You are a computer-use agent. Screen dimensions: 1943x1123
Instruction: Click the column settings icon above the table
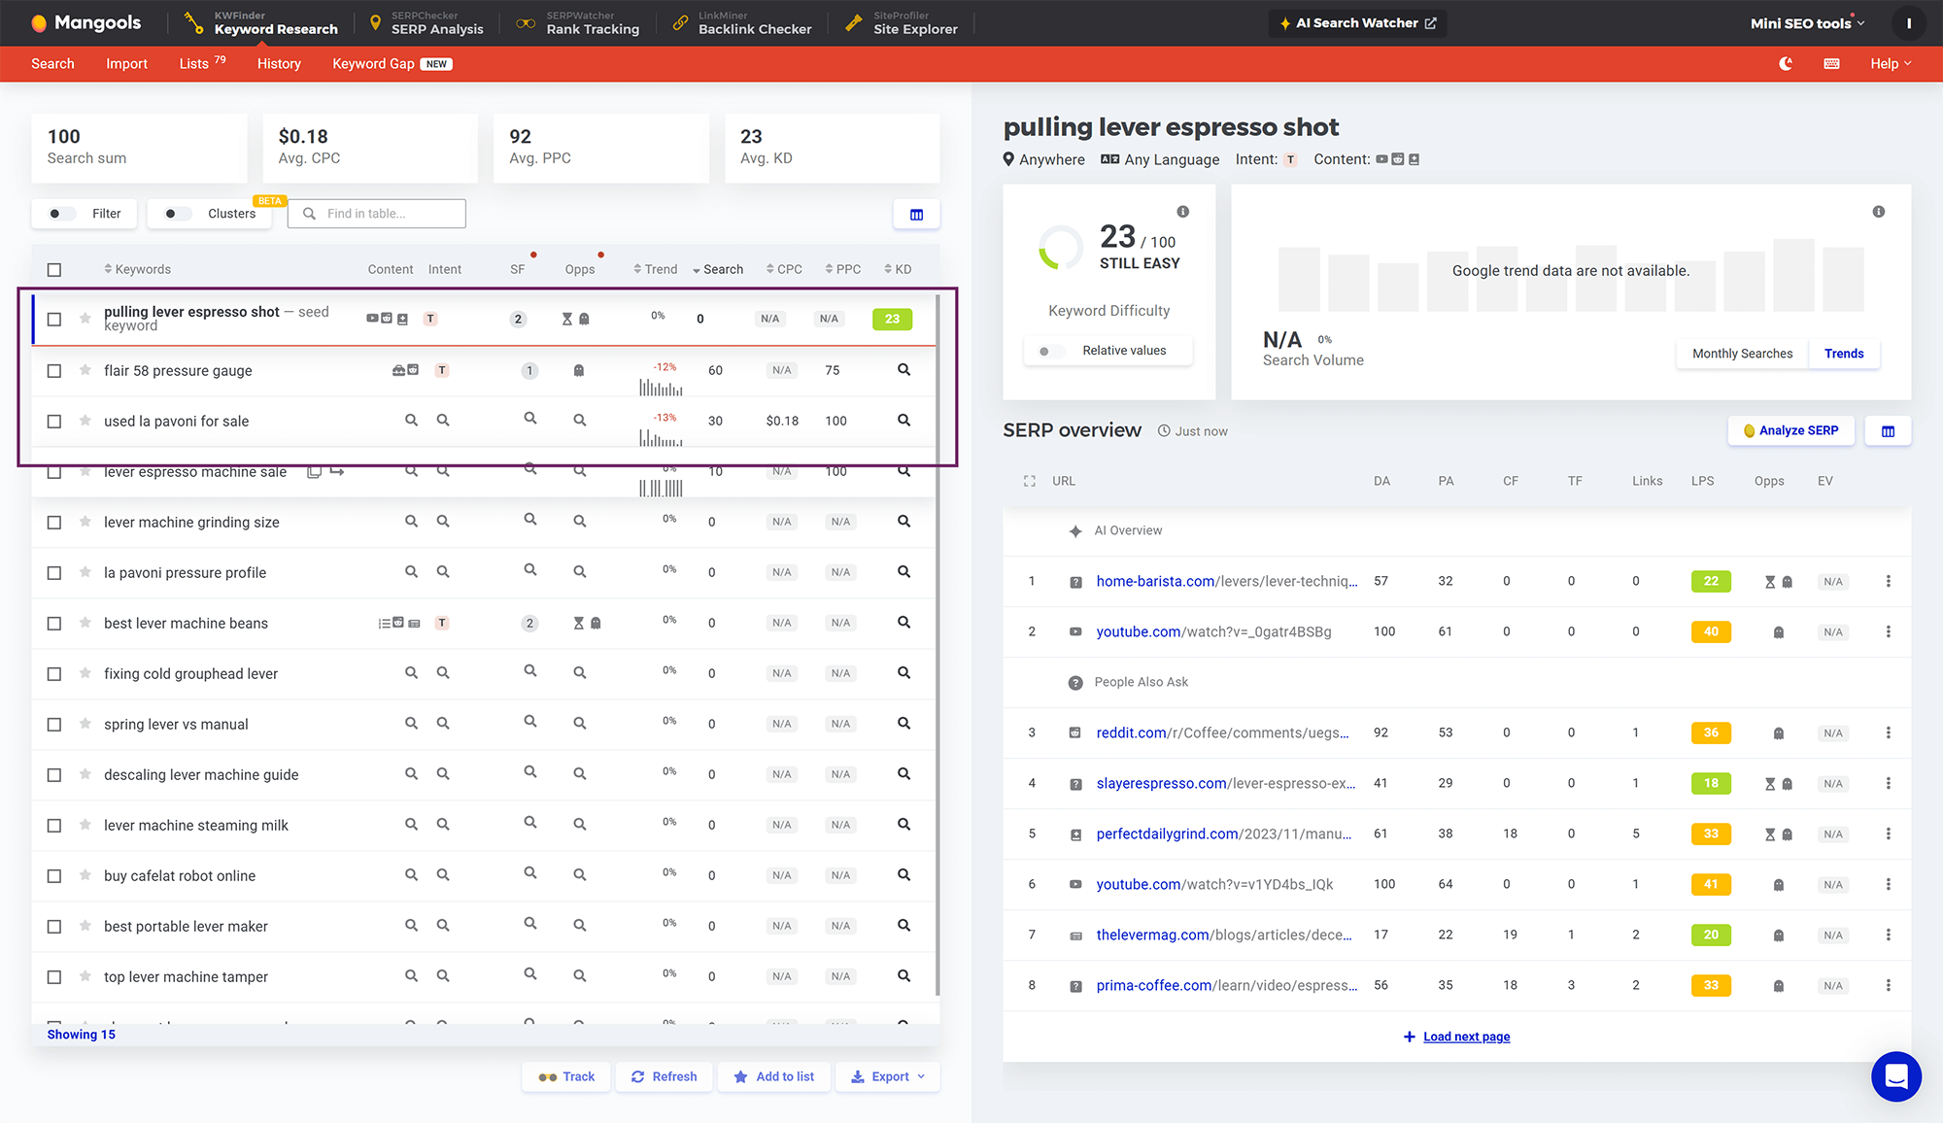pos(916,214)
